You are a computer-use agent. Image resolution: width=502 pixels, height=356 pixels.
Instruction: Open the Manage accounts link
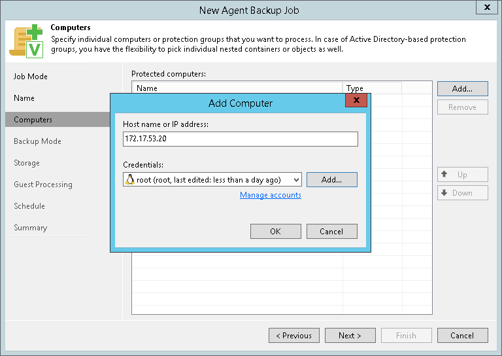(271, 195)
